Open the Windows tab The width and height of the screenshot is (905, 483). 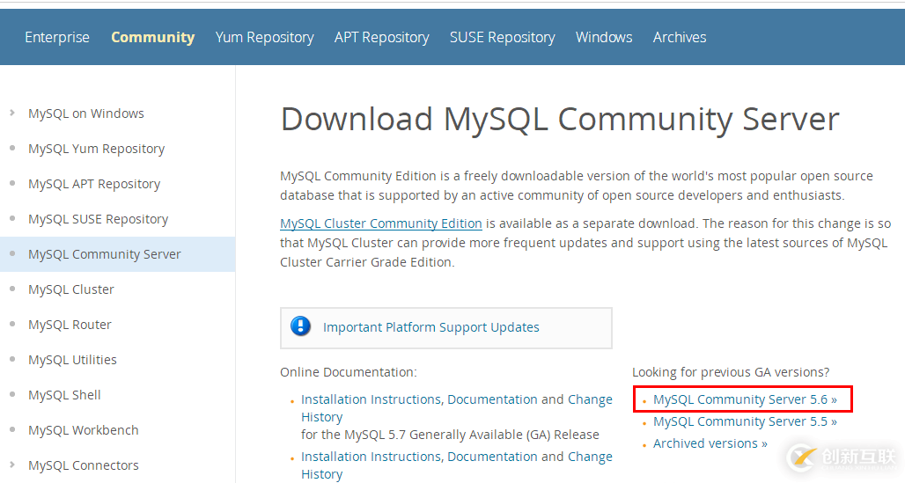604,38
